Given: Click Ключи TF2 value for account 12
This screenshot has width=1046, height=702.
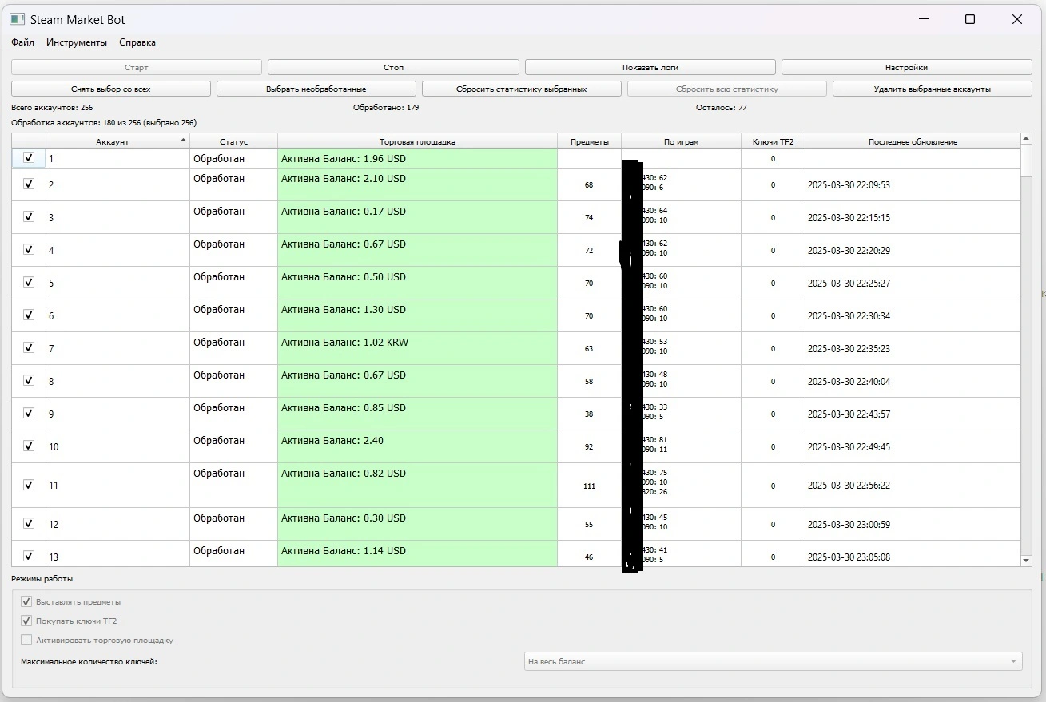Looking at the screenshot, I should [x=773, y=525].
